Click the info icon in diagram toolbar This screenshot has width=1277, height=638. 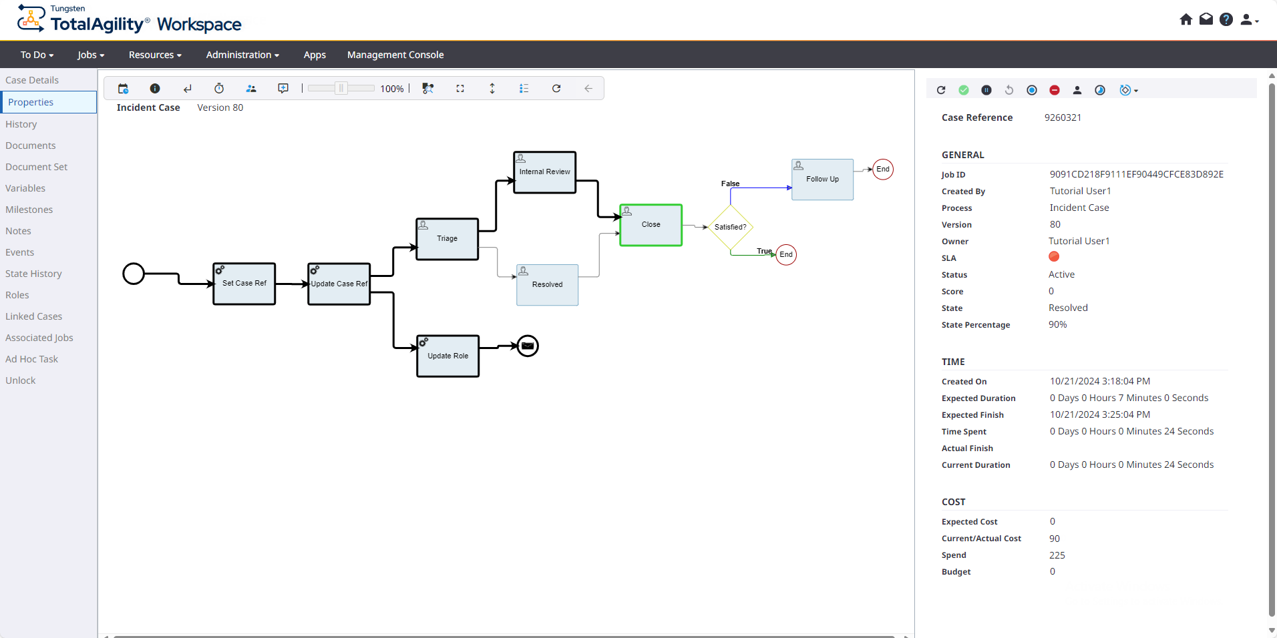click(155, 89)
